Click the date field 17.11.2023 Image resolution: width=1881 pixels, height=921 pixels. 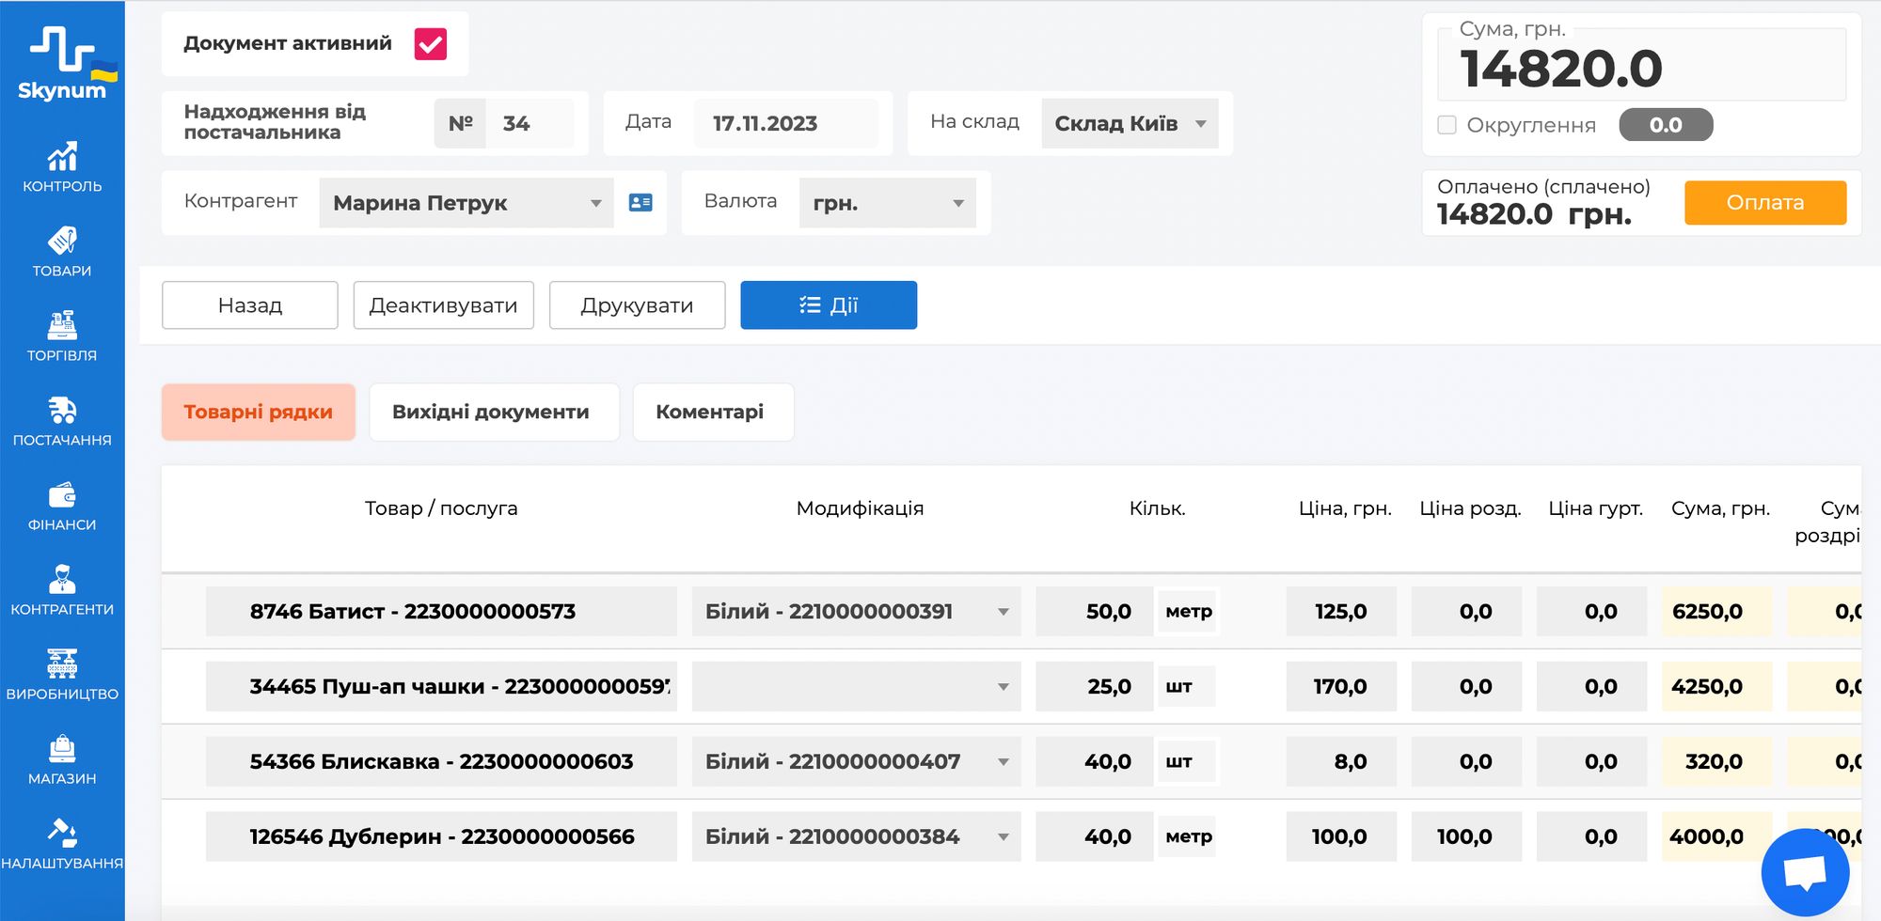point(783,124)
